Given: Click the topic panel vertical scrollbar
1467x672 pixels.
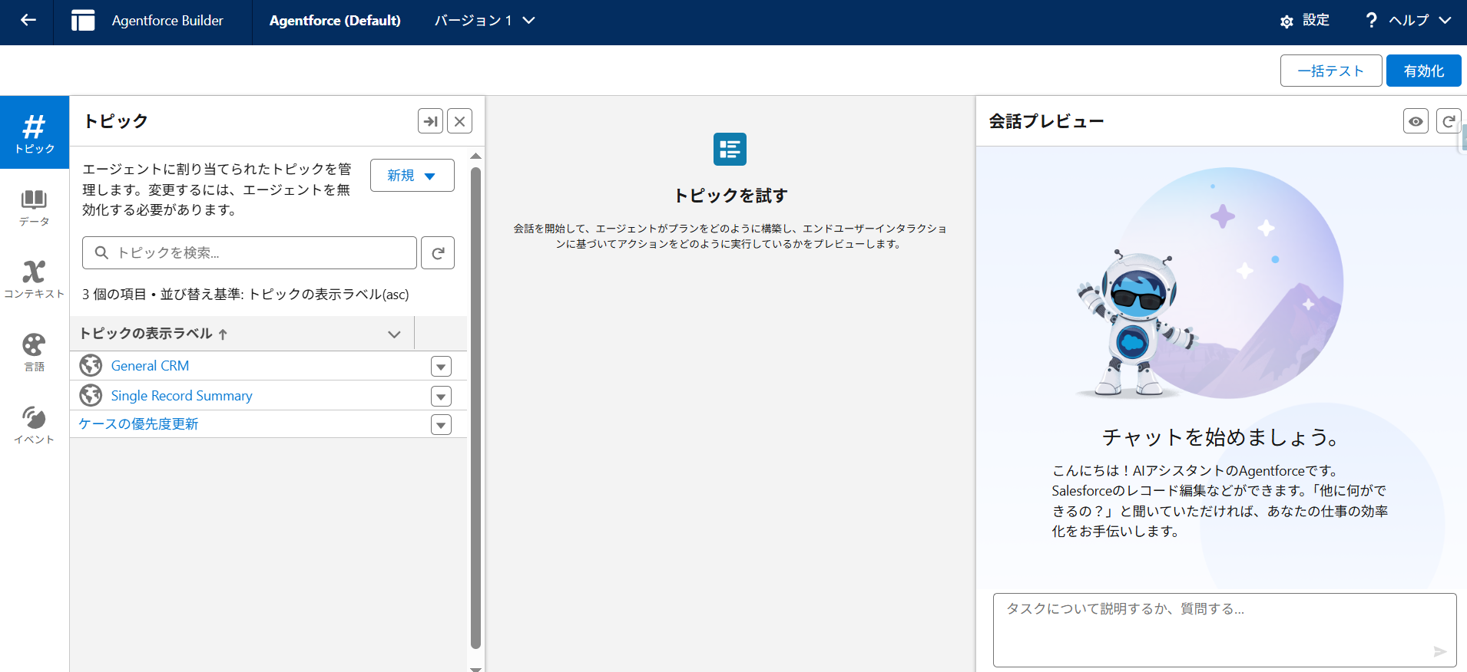Looking at the screenshot, I should point(475,407).
